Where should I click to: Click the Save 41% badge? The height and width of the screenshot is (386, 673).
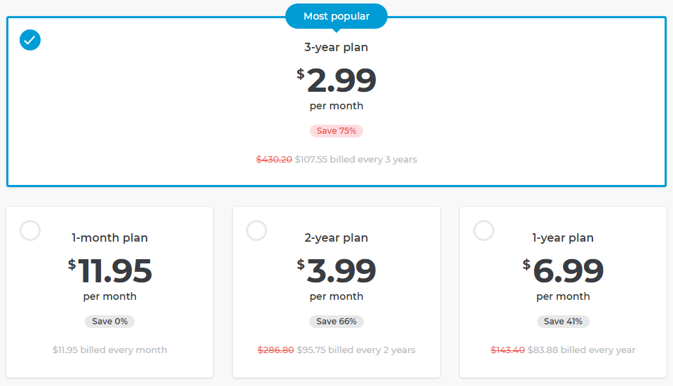pos(563,322)
